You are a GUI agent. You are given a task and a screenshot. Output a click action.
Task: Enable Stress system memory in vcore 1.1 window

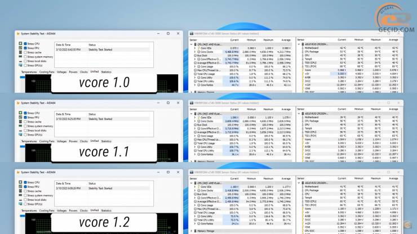(x=25, y=126)
